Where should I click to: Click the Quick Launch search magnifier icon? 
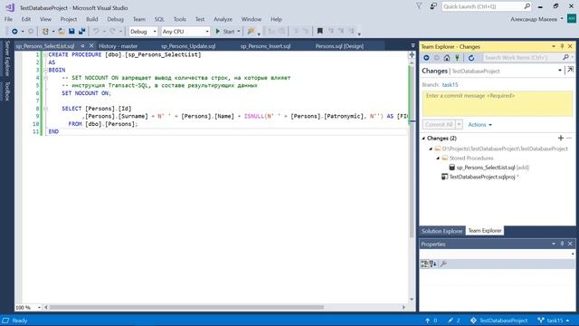(527, 6)
